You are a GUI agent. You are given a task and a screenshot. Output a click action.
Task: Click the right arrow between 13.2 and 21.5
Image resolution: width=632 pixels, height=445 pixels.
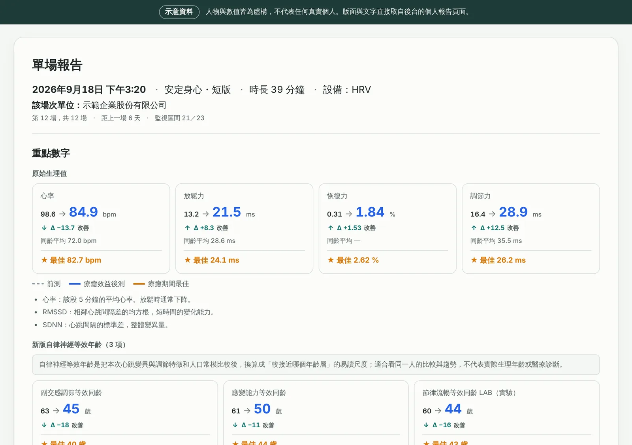(206, 214)
